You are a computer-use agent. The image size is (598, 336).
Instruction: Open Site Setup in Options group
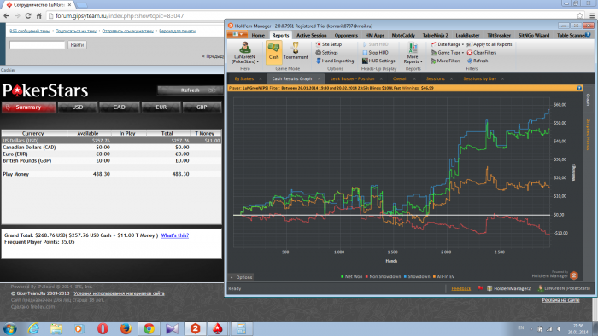tap(328, 44)
